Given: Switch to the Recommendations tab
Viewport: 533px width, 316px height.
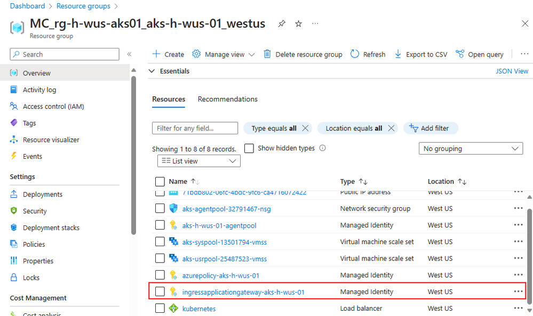Looking at the screenshot, I should click(x=228, y=99).
